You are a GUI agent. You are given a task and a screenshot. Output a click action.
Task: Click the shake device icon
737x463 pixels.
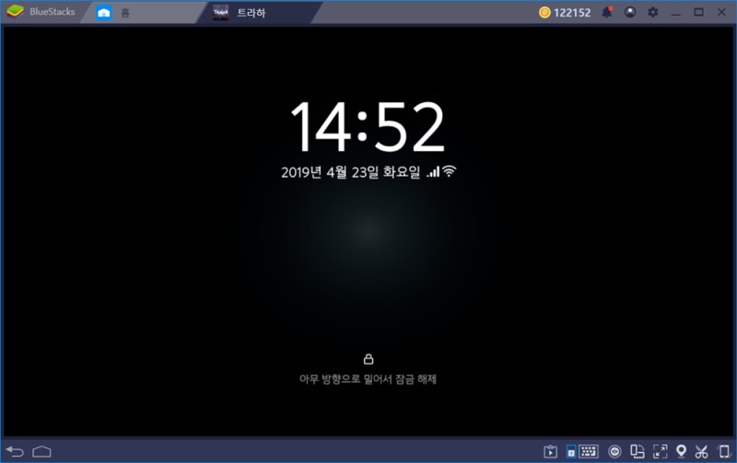[x=724, y=451]
